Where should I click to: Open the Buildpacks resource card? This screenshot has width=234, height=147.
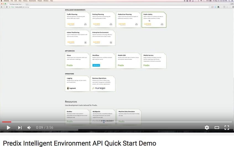click(103, 117)
